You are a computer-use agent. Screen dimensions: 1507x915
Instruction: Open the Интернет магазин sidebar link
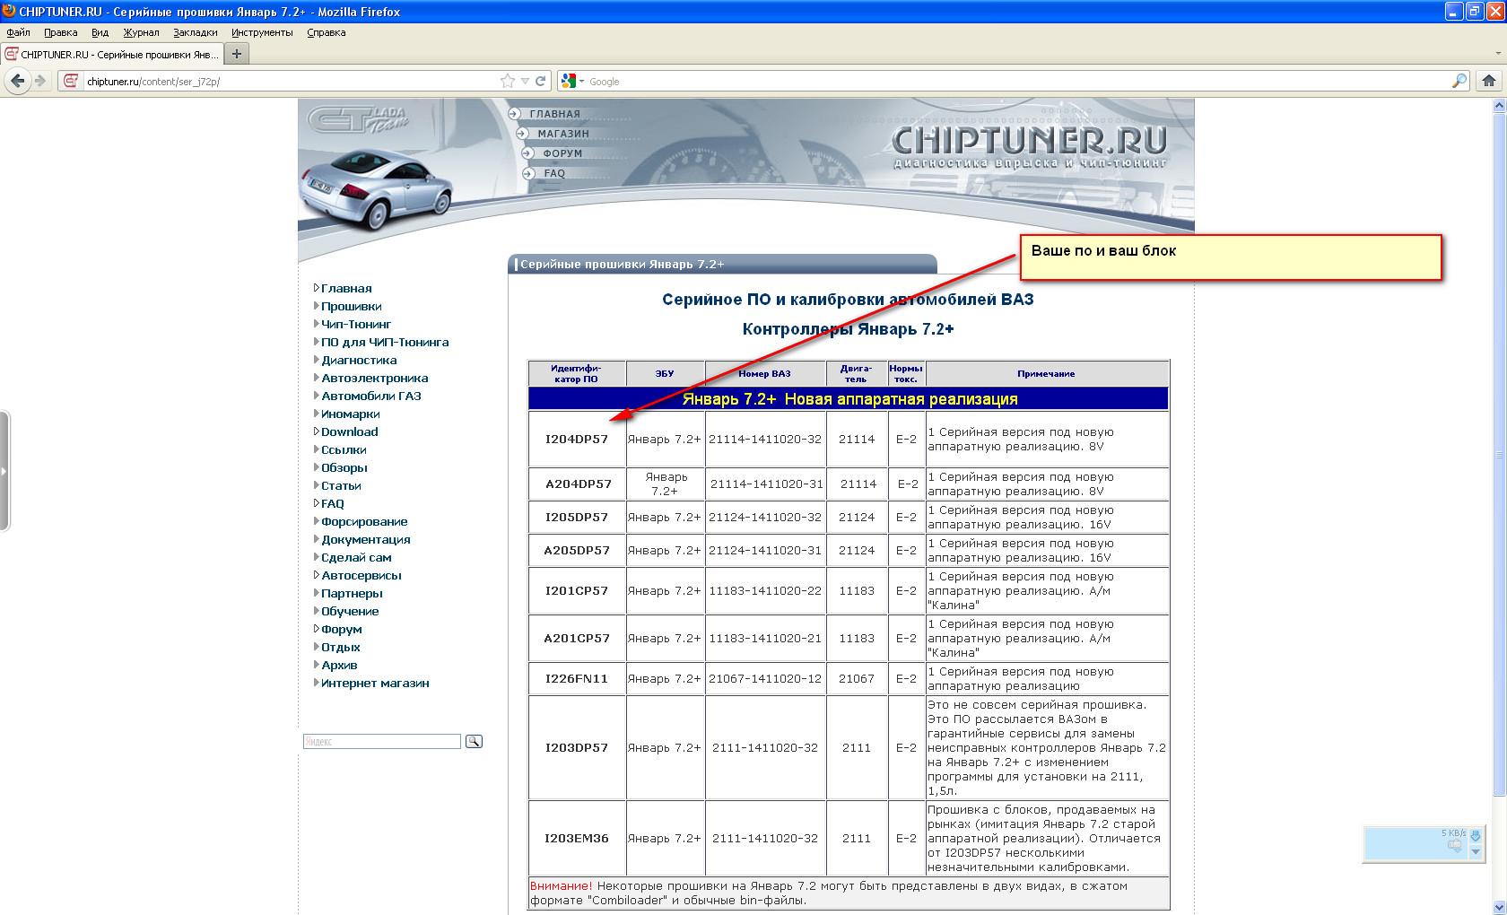pyautogui.click(x=375, y=683)
